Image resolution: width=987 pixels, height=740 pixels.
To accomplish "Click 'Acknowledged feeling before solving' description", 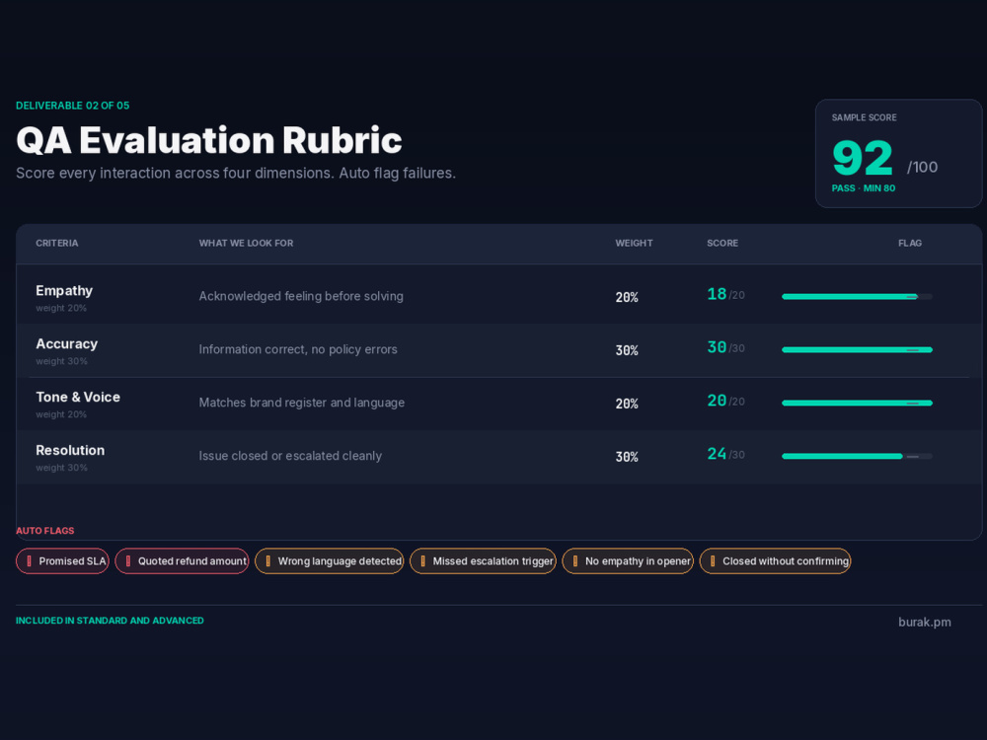I will click(301, 296).
